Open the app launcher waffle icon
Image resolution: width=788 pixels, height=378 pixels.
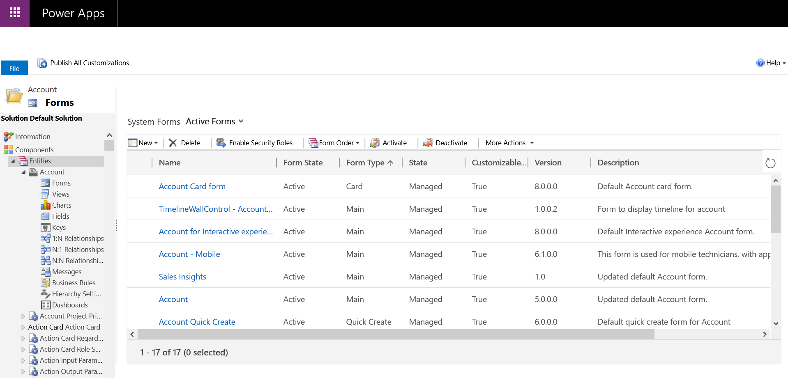(15, 13)
